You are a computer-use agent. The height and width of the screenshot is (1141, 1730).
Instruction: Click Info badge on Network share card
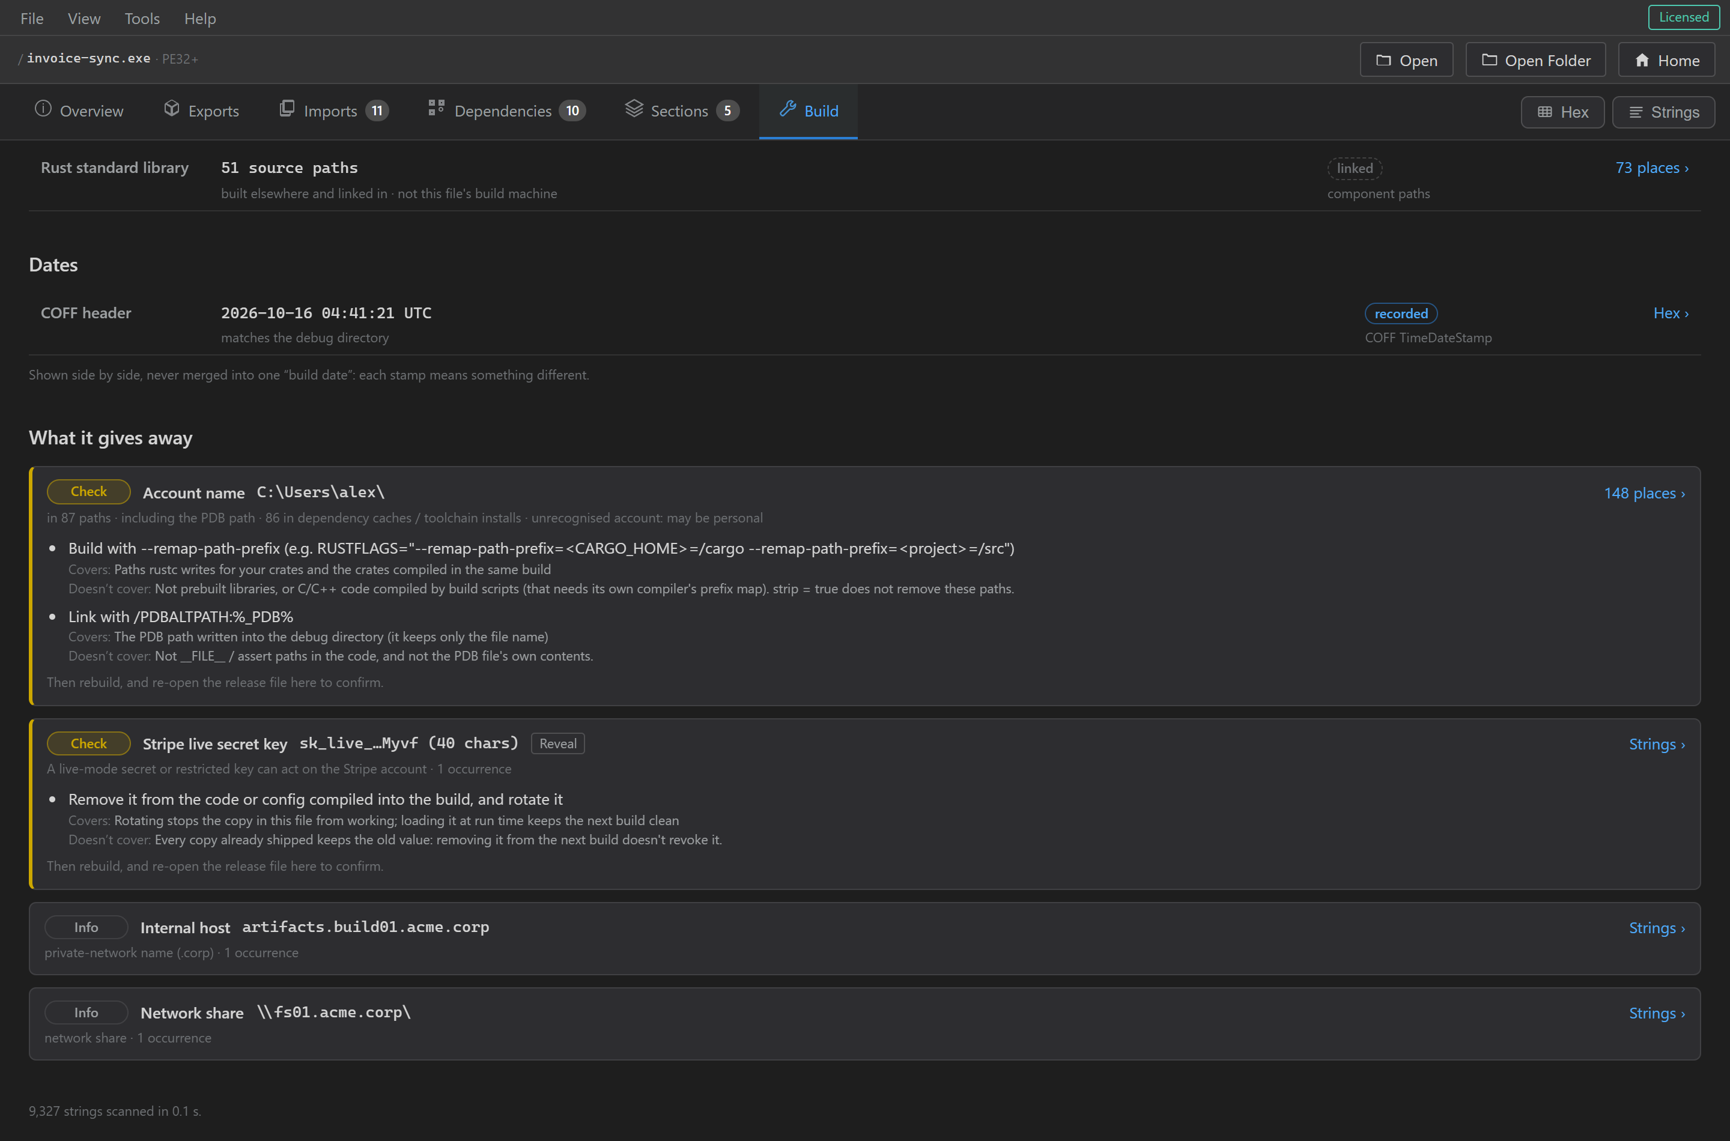86,1012
